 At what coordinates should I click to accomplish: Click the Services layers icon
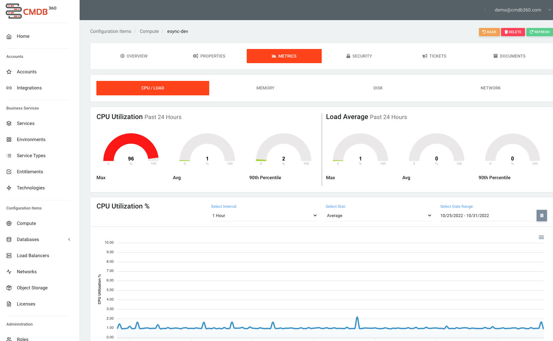coord(9,123)
